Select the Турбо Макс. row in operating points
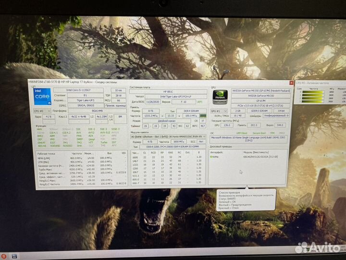Viewport: 346px width, 260px height. (82, 169)
